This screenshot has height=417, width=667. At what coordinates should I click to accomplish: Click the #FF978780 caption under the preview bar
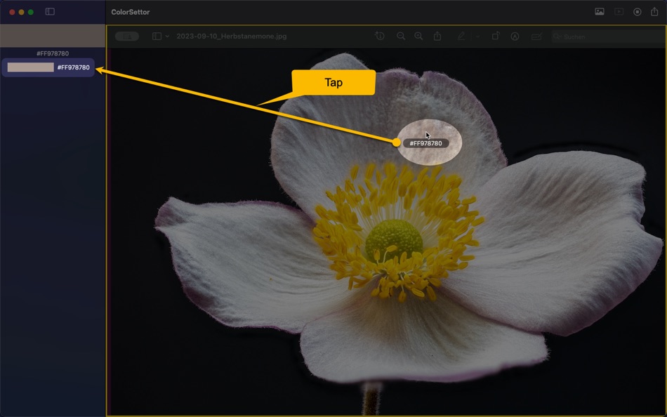coord(53,53)
